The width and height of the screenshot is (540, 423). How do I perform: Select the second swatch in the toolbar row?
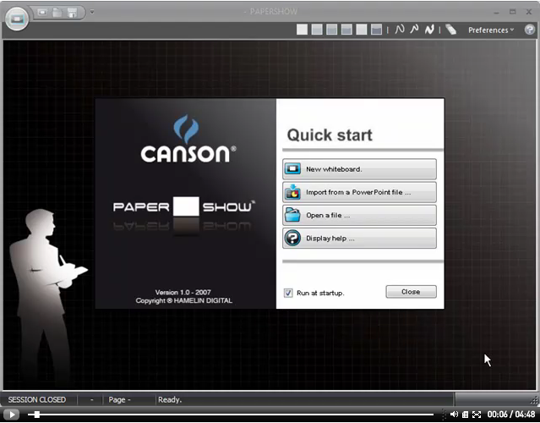click(x=317, y=30)
